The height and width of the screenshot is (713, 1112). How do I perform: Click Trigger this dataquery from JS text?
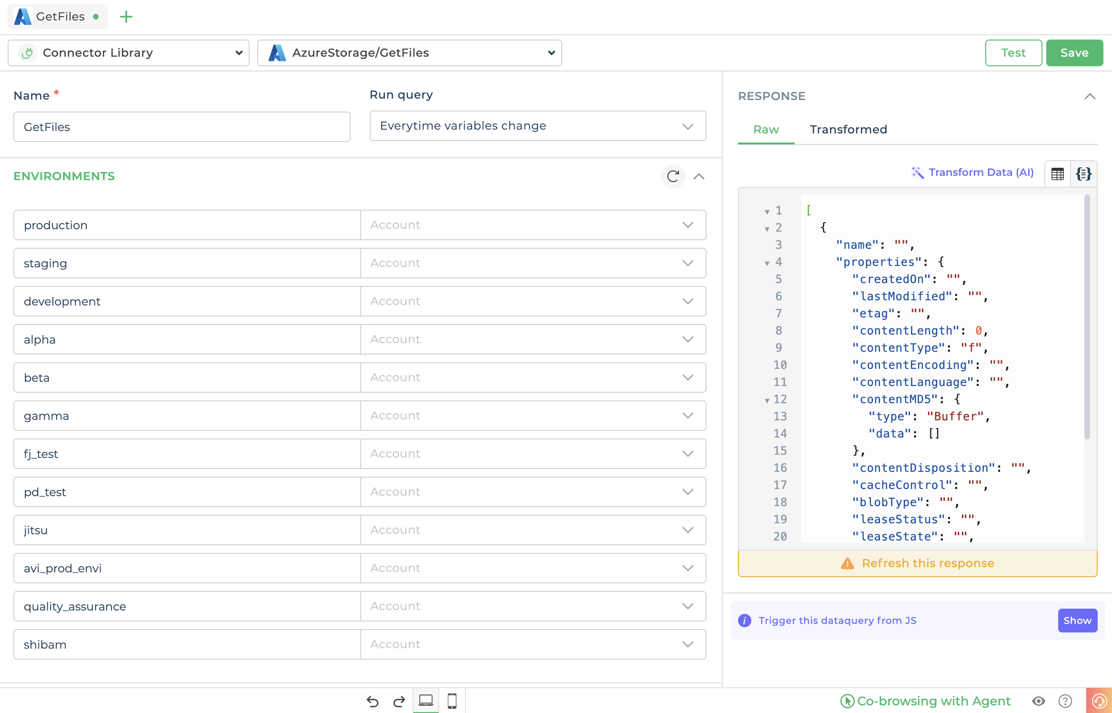pyautogui.click(x=837, y=621)
